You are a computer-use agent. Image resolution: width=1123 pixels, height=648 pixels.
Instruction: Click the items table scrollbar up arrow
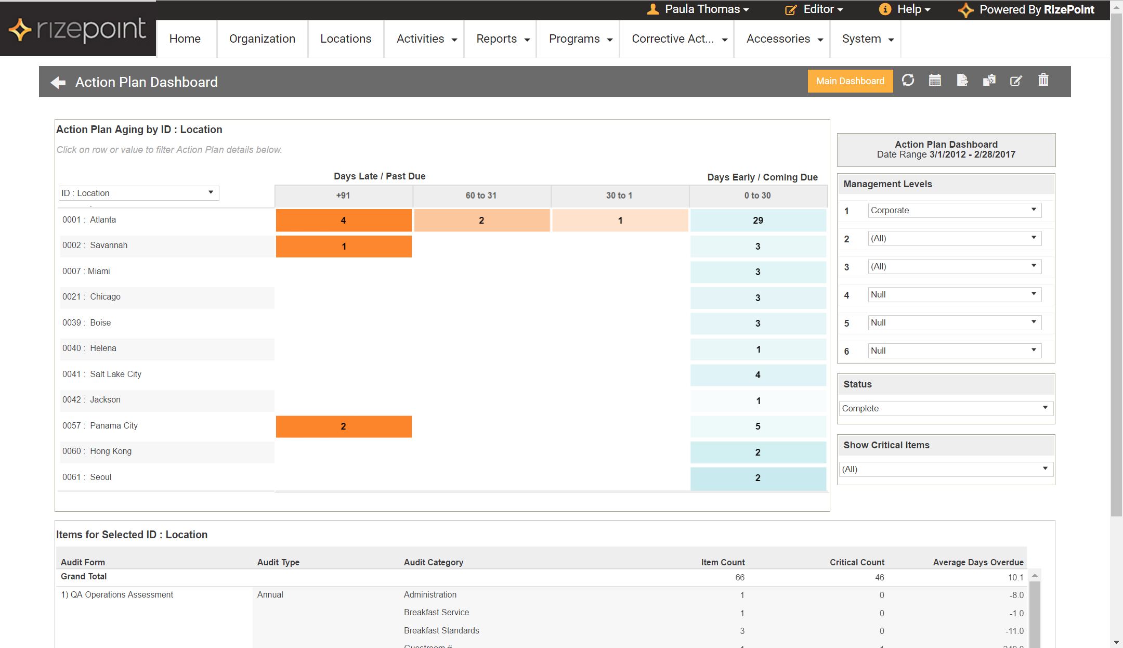1035,576
